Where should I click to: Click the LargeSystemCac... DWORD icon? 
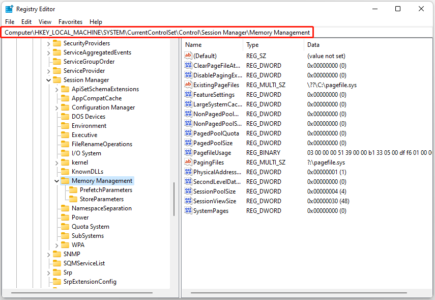tap(188, 104)
